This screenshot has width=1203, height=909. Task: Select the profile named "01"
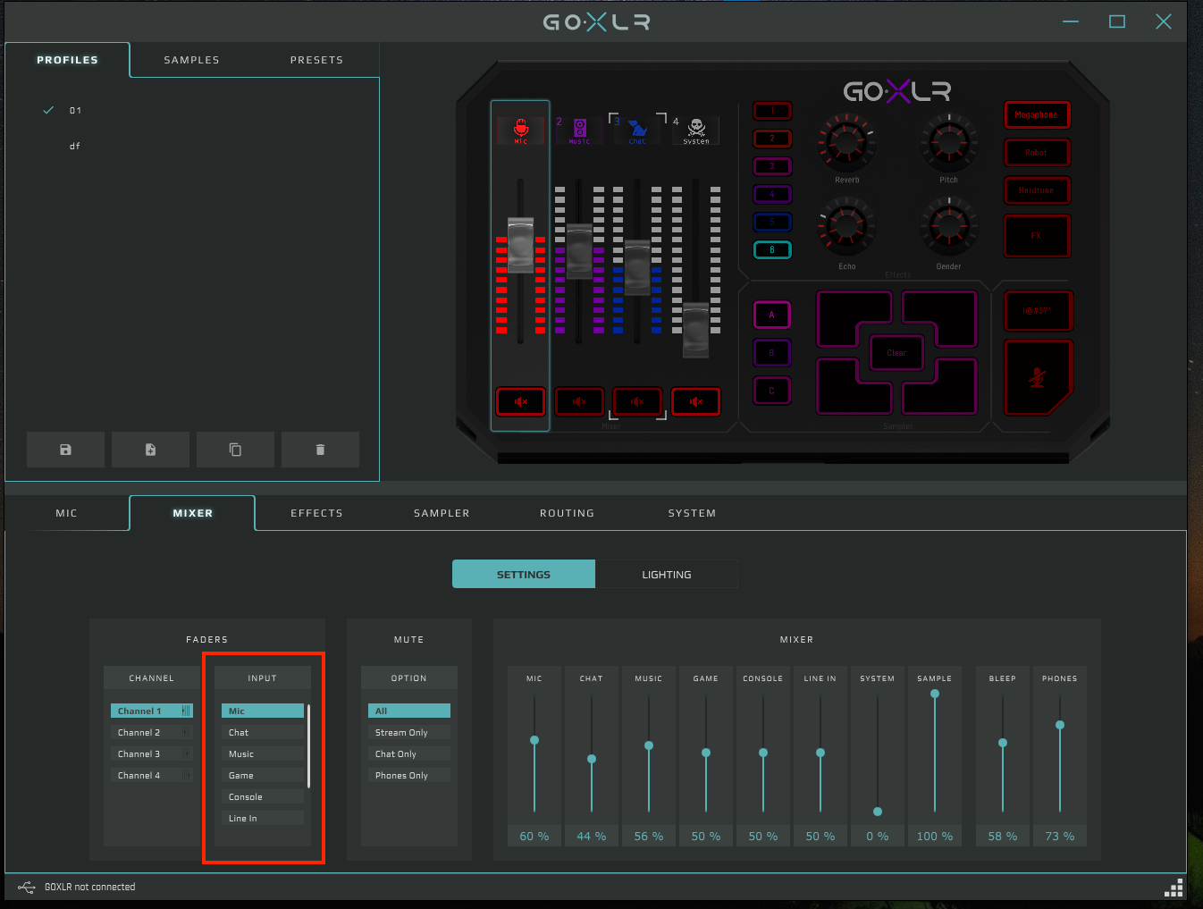point(75,110)
